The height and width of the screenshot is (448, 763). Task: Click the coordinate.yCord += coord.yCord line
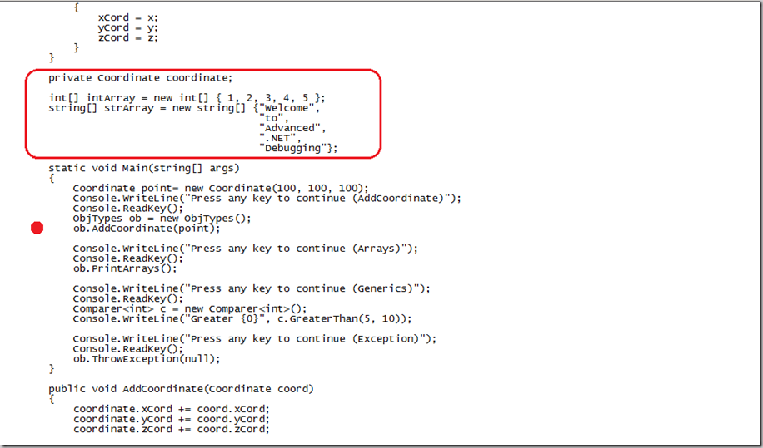171,419
